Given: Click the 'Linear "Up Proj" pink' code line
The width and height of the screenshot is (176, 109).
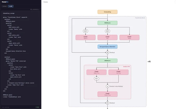Looking at the screenshot, I should coord(18,75).
